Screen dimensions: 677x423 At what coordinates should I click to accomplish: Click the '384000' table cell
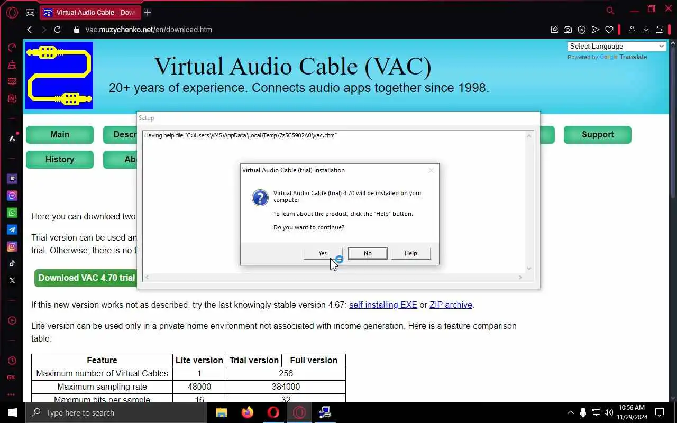(286, 387)
